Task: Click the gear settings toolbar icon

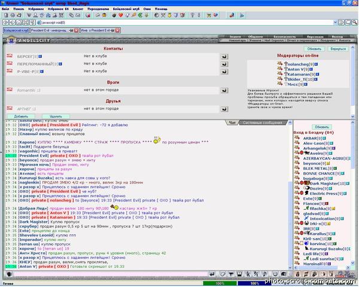Action: [x=13, y=16]
